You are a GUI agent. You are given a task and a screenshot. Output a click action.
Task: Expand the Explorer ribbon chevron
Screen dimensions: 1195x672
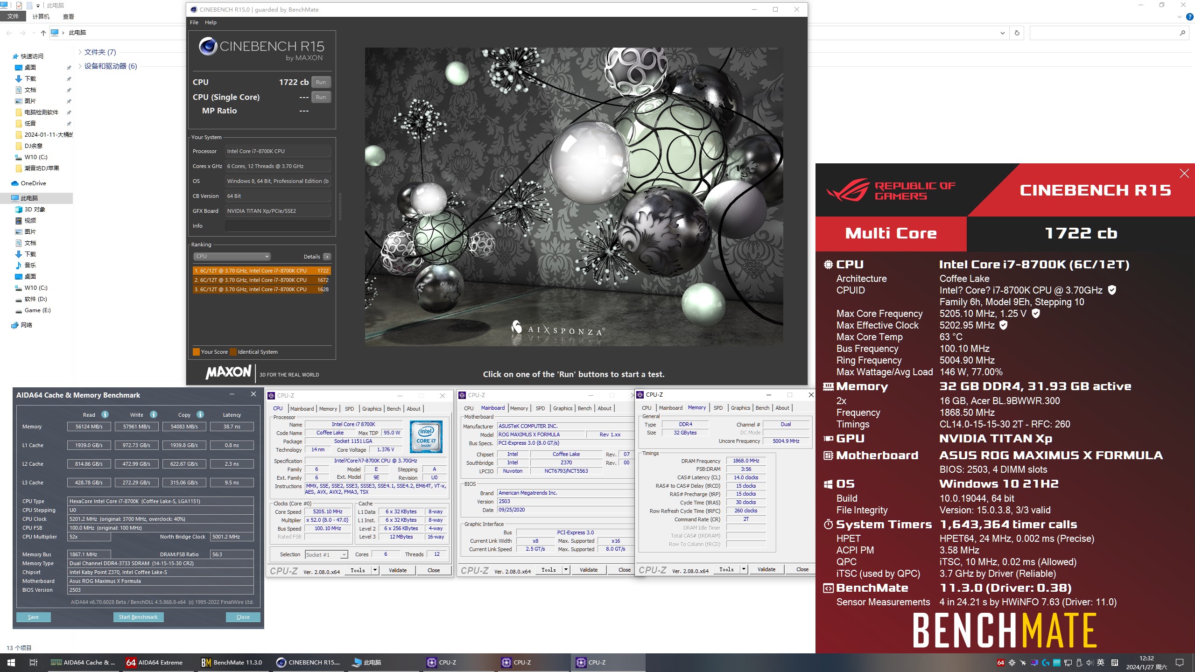1180,17
